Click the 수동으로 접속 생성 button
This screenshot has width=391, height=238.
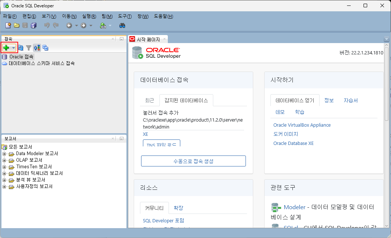193,161
